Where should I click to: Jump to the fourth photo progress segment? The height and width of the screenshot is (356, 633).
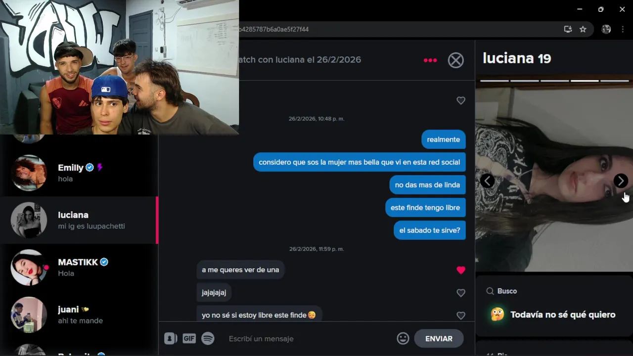[585, 80]
